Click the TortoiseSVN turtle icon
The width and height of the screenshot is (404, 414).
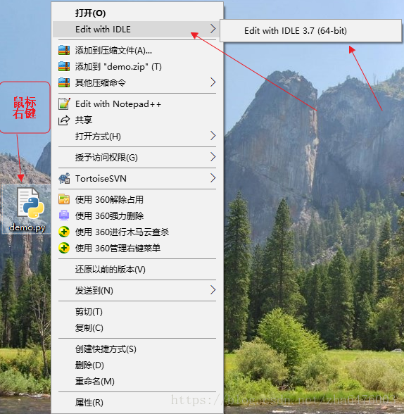tap(64, 179)
